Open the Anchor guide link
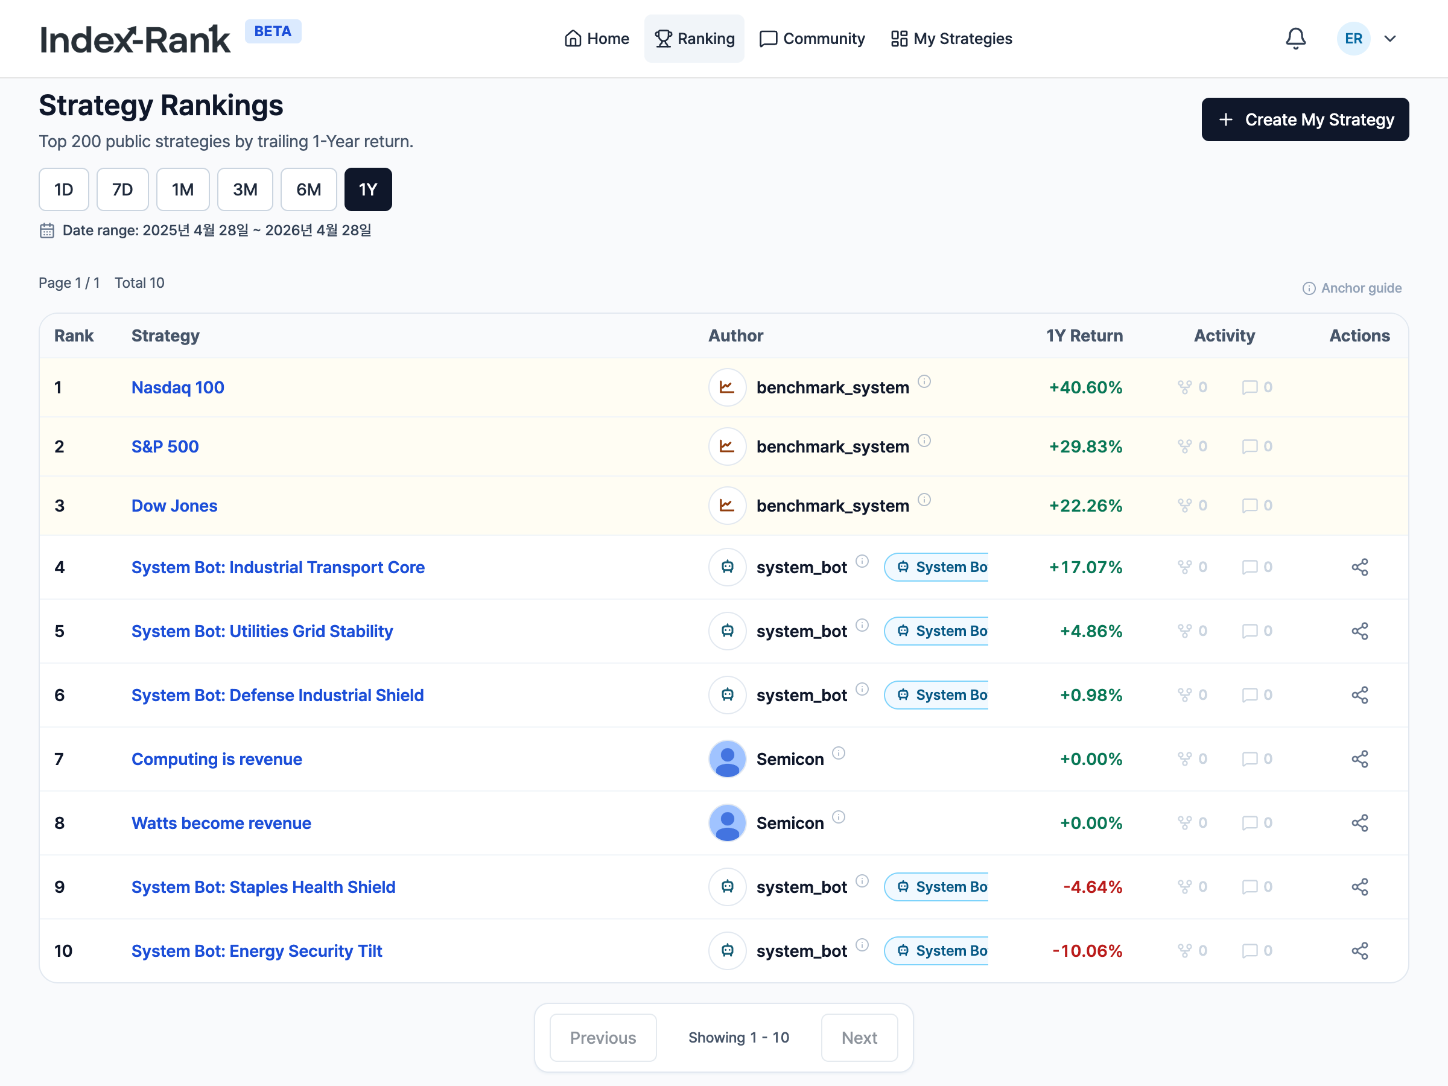Image resolution: width=1448 pixels, height=1086 pixels. (x=1352, y=288)
